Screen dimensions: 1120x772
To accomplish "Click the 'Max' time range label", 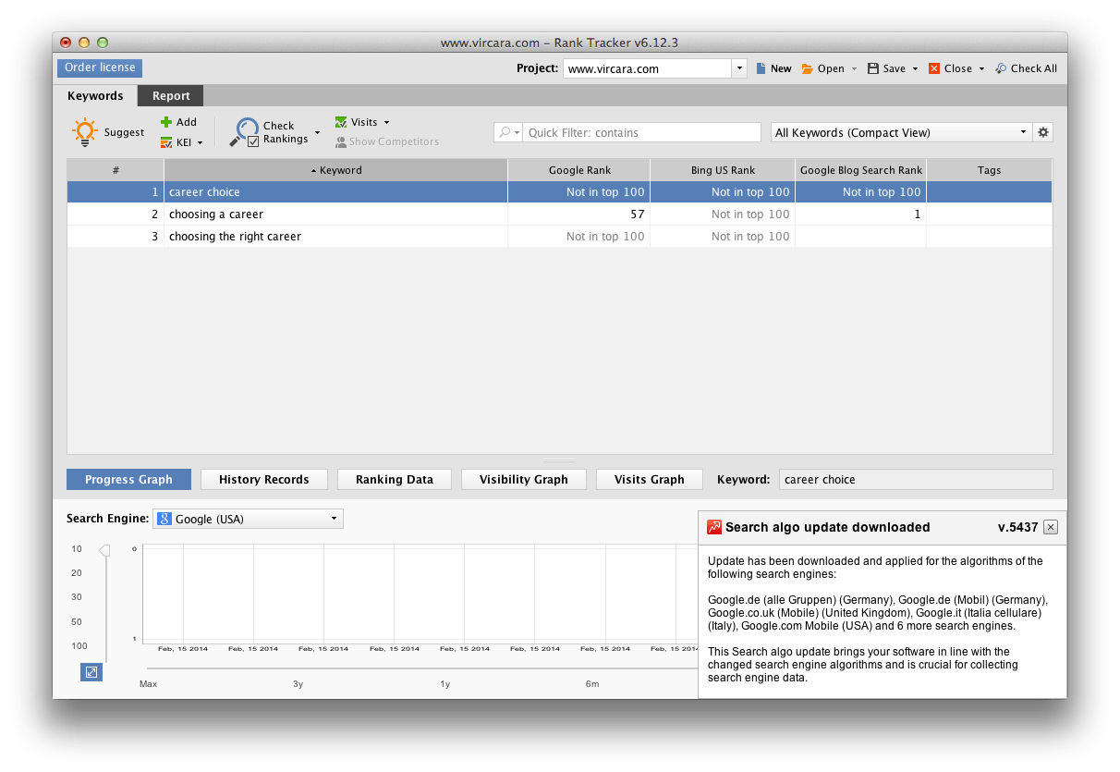I will tap(148, 684).
